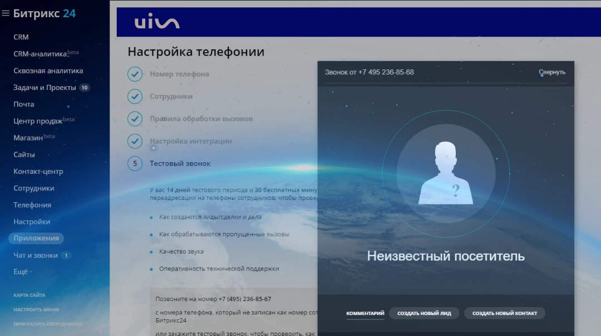Open Задачи и Проекты section
Image resolution: width=601 pixels, height=336 pixels.
[x=45, y=88]
